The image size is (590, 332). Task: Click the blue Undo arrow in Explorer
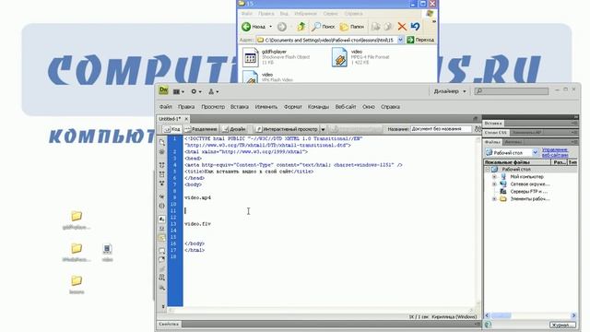tap(416, 27)
